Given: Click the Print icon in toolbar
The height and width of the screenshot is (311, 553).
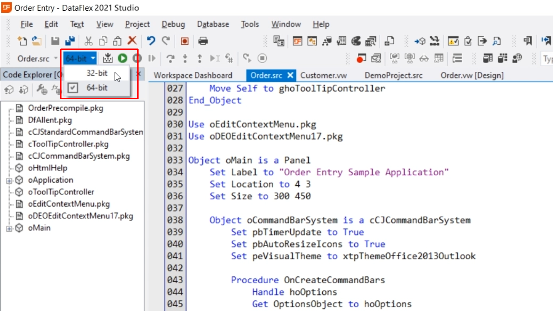Looking at the screenshot, I should coord(203,41).
